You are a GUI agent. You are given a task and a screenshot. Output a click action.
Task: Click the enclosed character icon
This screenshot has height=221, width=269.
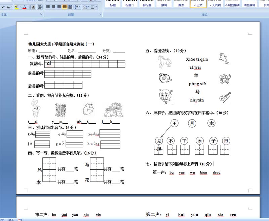(40, 7)
